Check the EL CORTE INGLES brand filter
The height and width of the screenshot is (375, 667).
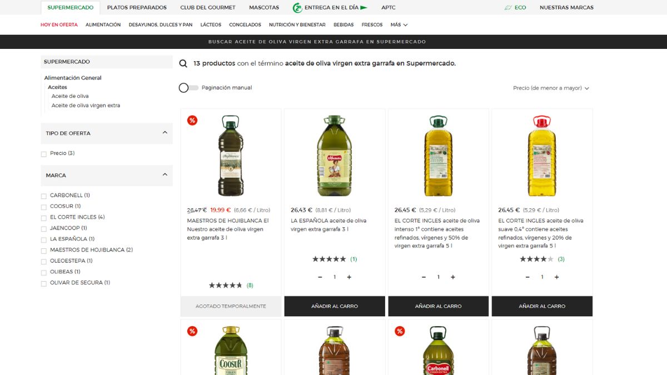[44, 218]
